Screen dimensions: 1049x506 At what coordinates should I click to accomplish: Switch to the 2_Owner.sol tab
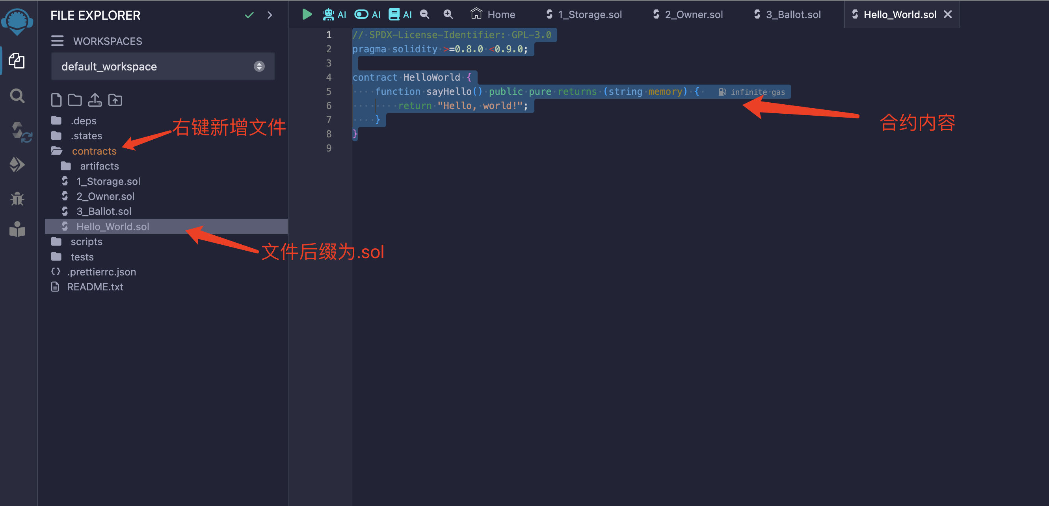(x=688, y=15)
